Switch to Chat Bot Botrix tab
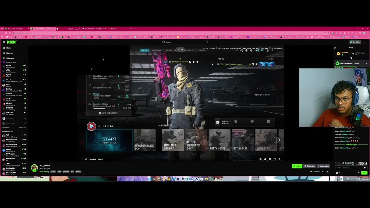The image size is (370, 208). pos(94,29)
